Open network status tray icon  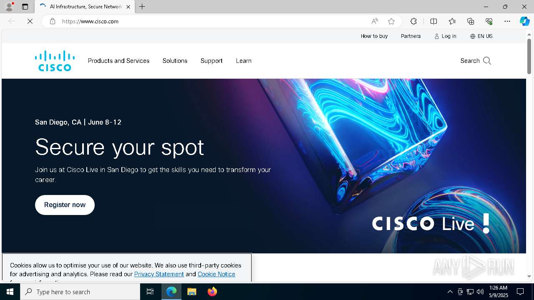click(x=470, y=292)
